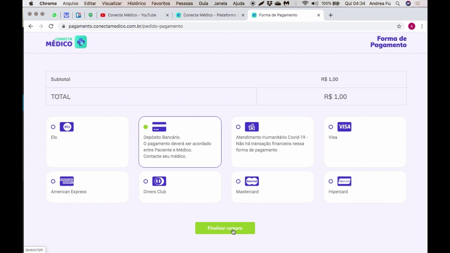
Task: Select the Depósito Bancário radio option
Action: (x=146, y=127)
